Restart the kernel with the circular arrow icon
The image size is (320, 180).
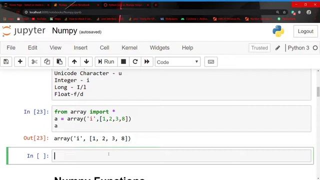[x=135, y=61]
